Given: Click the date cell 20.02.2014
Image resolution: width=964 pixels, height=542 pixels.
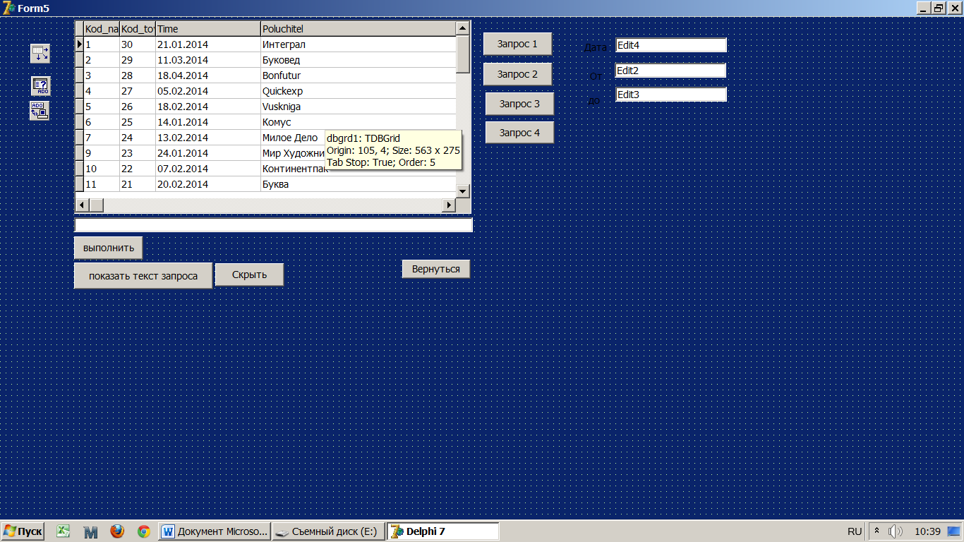Looking at the screenshot, I should [x=208, y=184].
